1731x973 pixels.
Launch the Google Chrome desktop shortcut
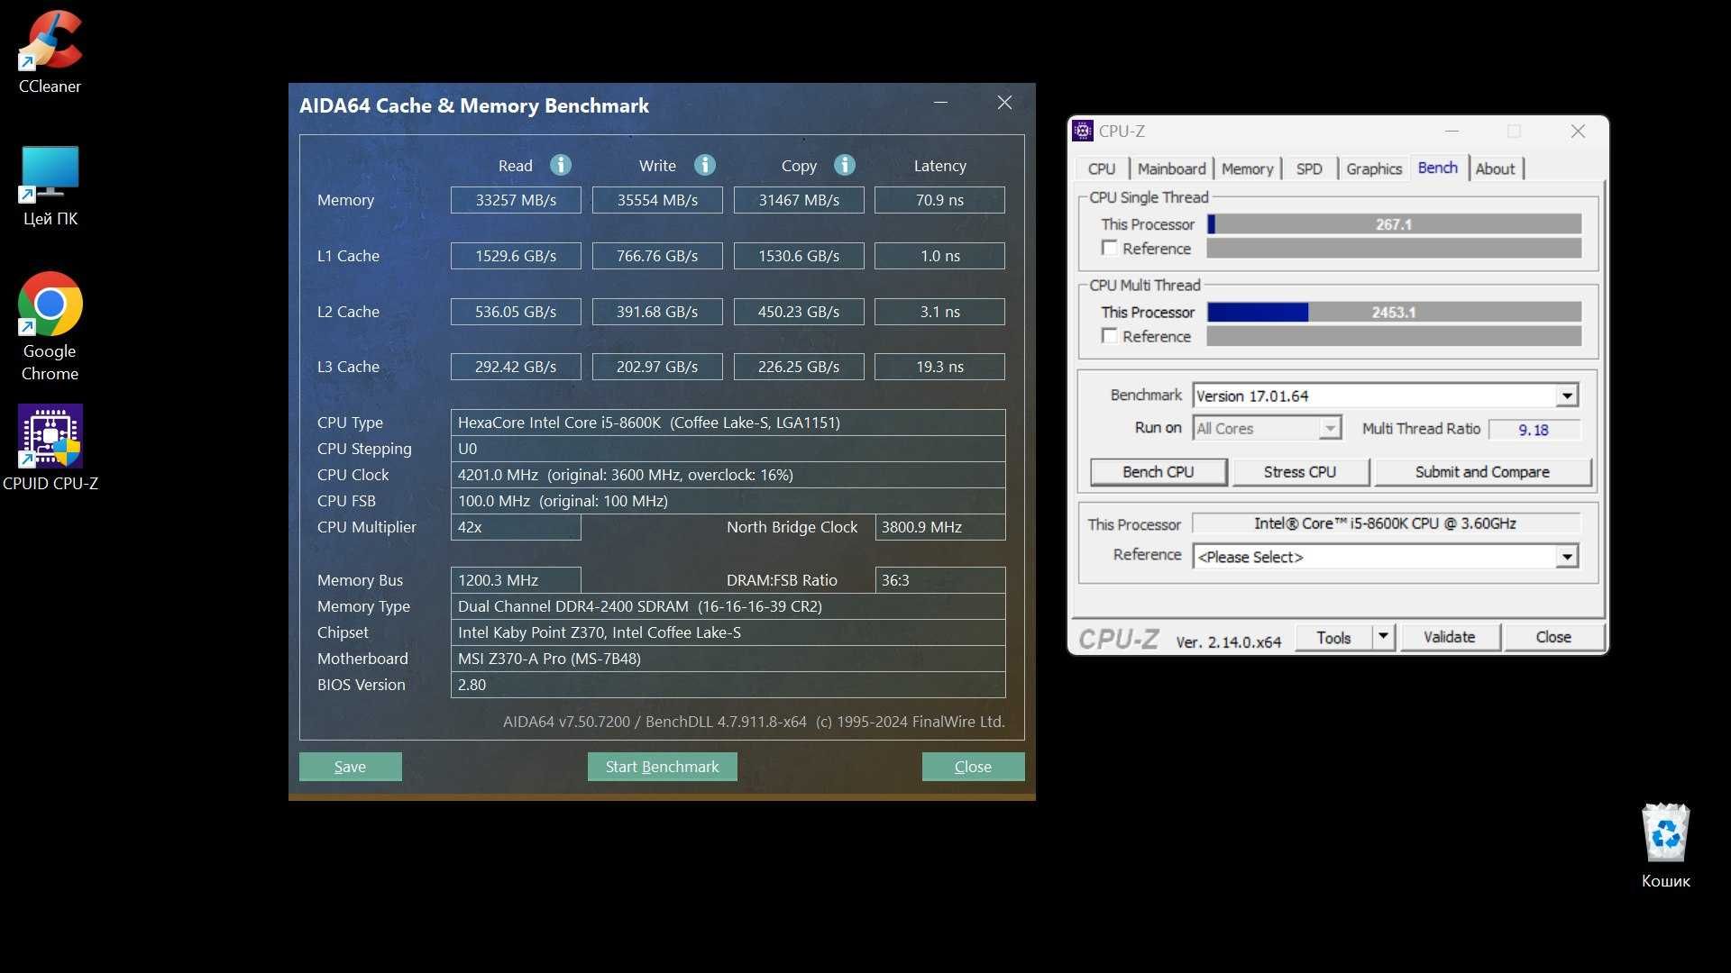pyautogui.click(x=50, y=326)
